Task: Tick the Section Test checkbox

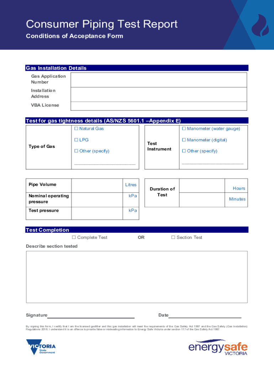Action: 173,238
